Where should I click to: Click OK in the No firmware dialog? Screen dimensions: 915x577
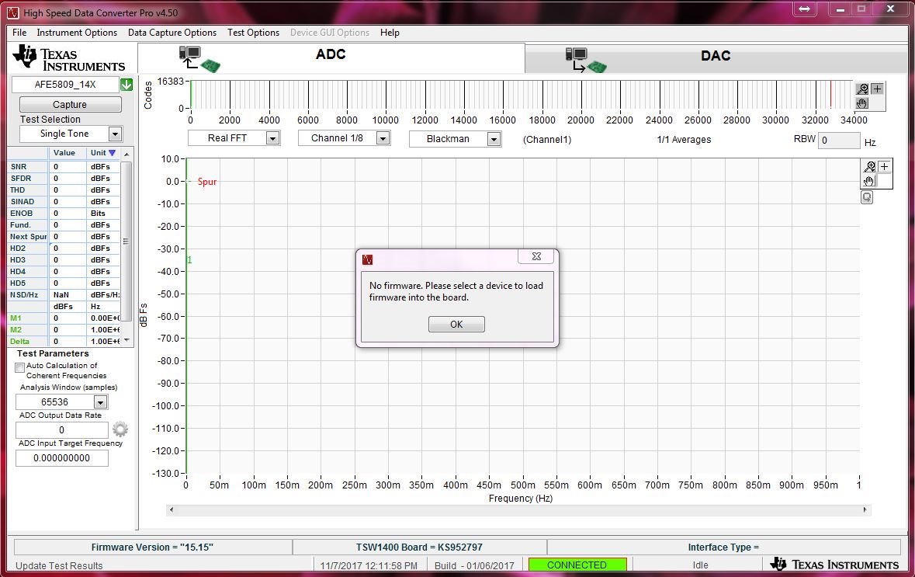point(456,324)
